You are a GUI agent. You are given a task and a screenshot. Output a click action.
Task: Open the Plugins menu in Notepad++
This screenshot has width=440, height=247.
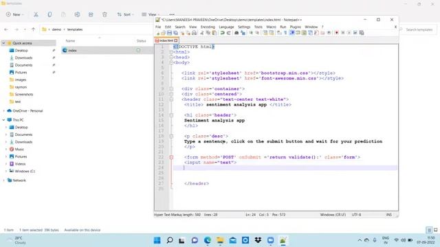295,27
